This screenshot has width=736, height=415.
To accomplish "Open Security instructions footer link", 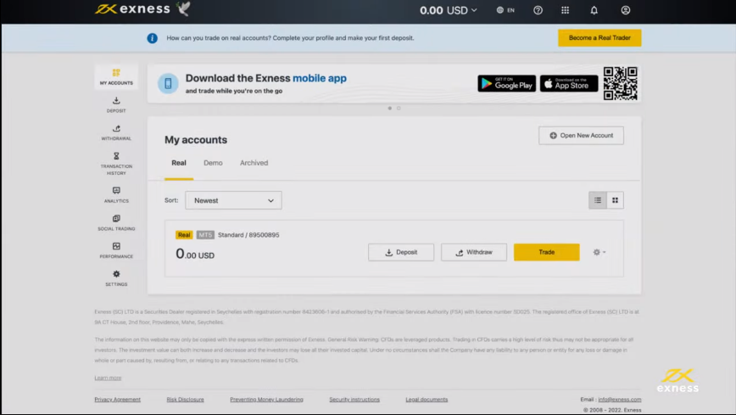I will pos(354,400).
